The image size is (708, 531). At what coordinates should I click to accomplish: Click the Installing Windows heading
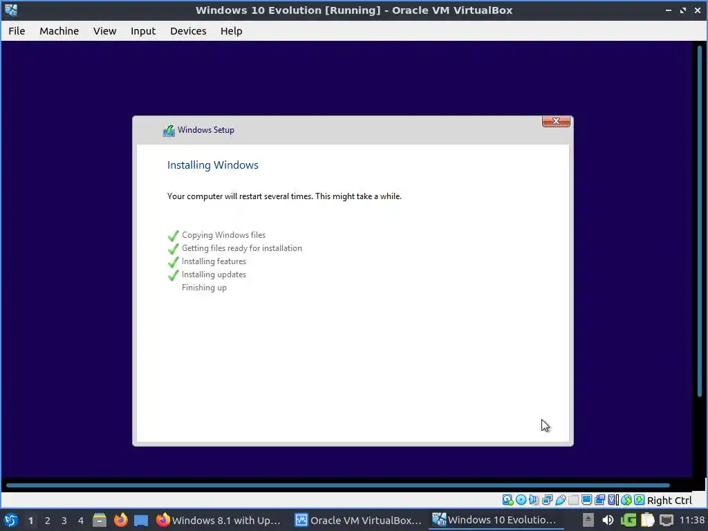point(213,165)
